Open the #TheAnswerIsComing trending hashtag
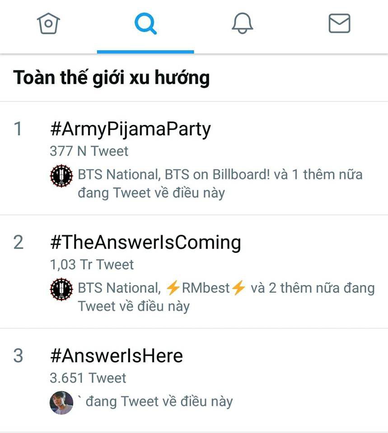This screenshot has width=388, height=433. point(145,243)
